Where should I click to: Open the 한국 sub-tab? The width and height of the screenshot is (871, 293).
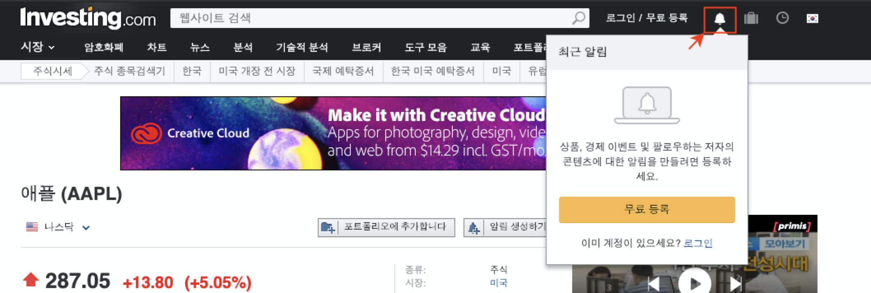point(192,71)
